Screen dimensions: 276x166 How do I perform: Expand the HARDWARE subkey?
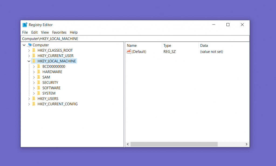point(34,72)
